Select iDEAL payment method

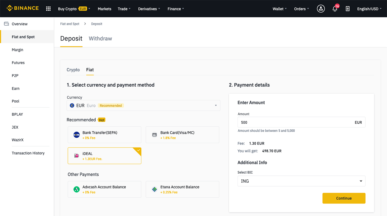(104, 156)
